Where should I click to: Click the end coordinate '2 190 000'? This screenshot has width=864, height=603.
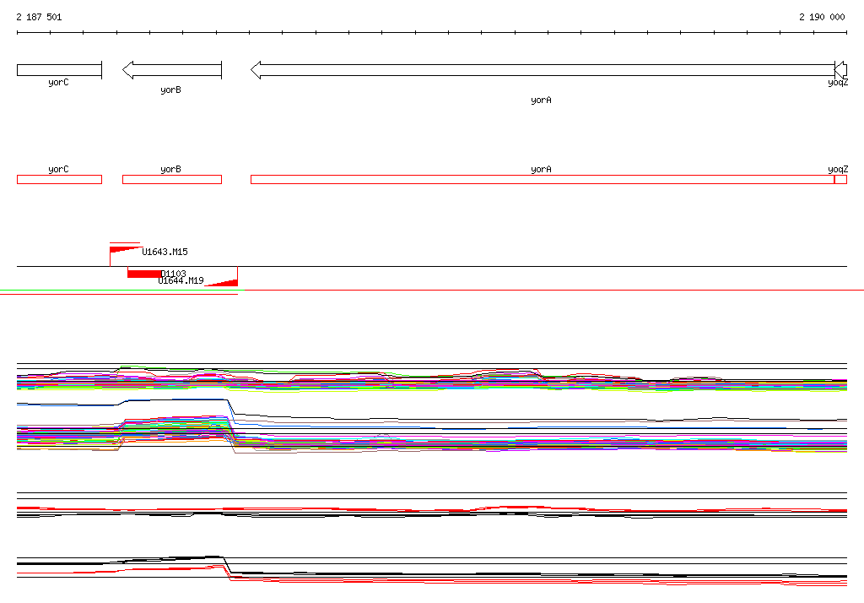[822, 17]
